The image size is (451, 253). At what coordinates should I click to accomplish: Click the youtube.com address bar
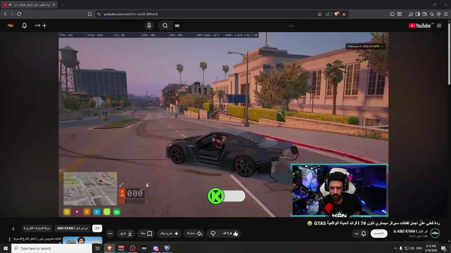tap(208, 14)
